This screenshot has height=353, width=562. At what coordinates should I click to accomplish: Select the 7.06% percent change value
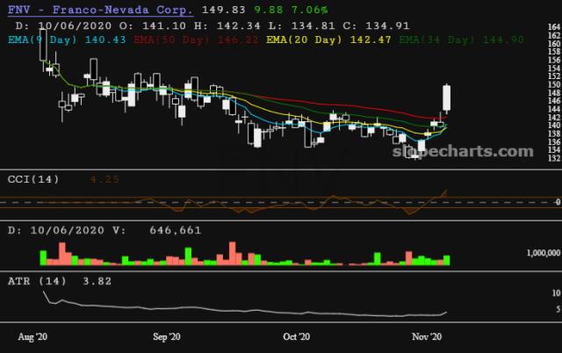coord(309,10)
